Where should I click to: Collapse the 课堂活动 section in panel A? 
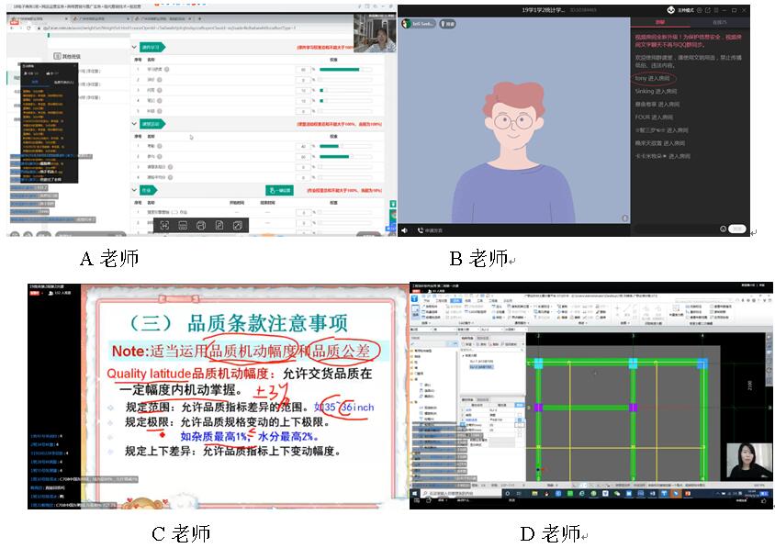click(x=133, y=124)
